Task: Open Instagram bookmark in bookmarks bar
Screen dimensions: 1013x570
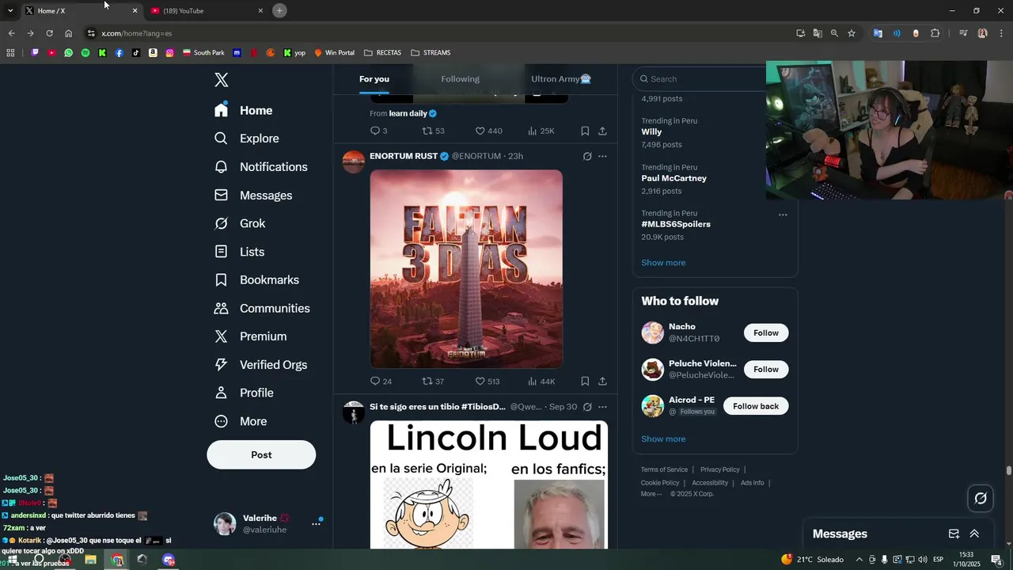Action: click(169, 53)
